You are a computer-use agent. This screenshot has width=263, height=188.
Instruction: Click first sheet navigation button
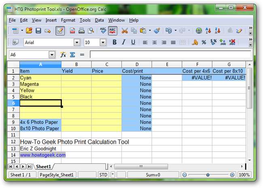click(11, 167)
